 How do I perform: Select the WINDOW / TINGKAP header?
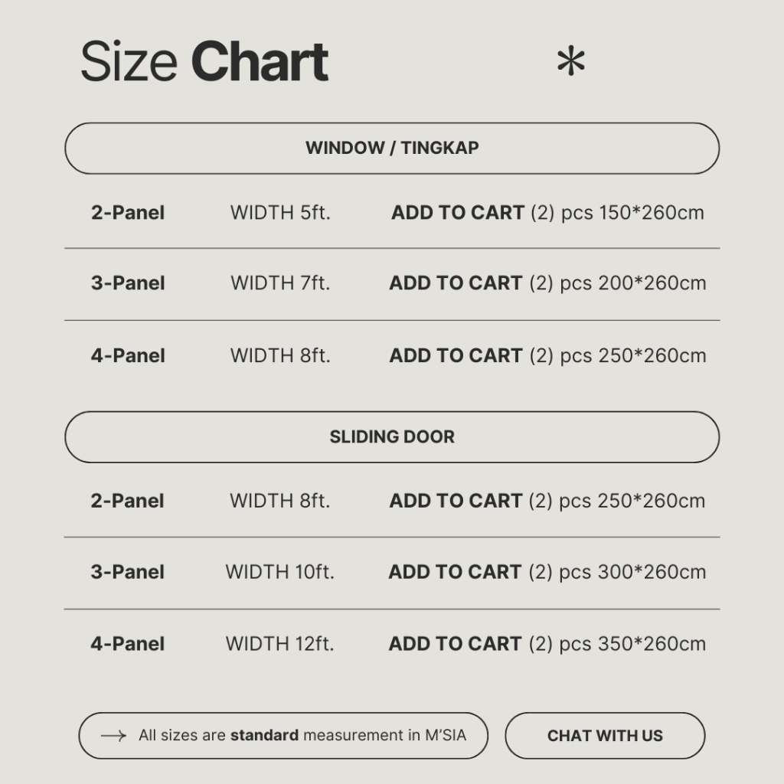click(392, 148)
